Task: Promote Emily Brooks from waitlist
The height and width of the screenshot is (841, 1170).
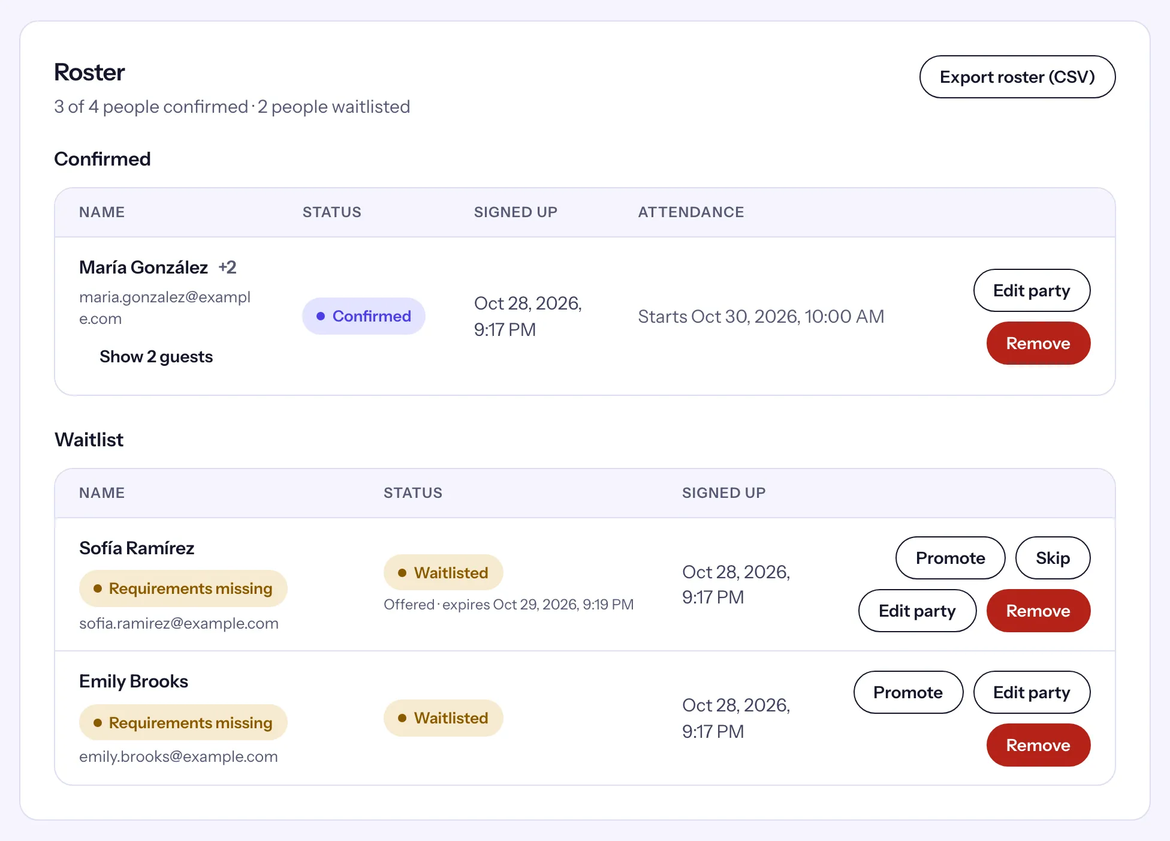Action: tap(908, 692)
